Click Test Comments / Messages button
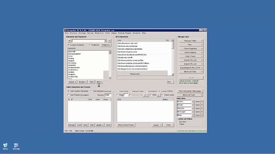This screenshot has height=154, width=275. tap(190, 91)
